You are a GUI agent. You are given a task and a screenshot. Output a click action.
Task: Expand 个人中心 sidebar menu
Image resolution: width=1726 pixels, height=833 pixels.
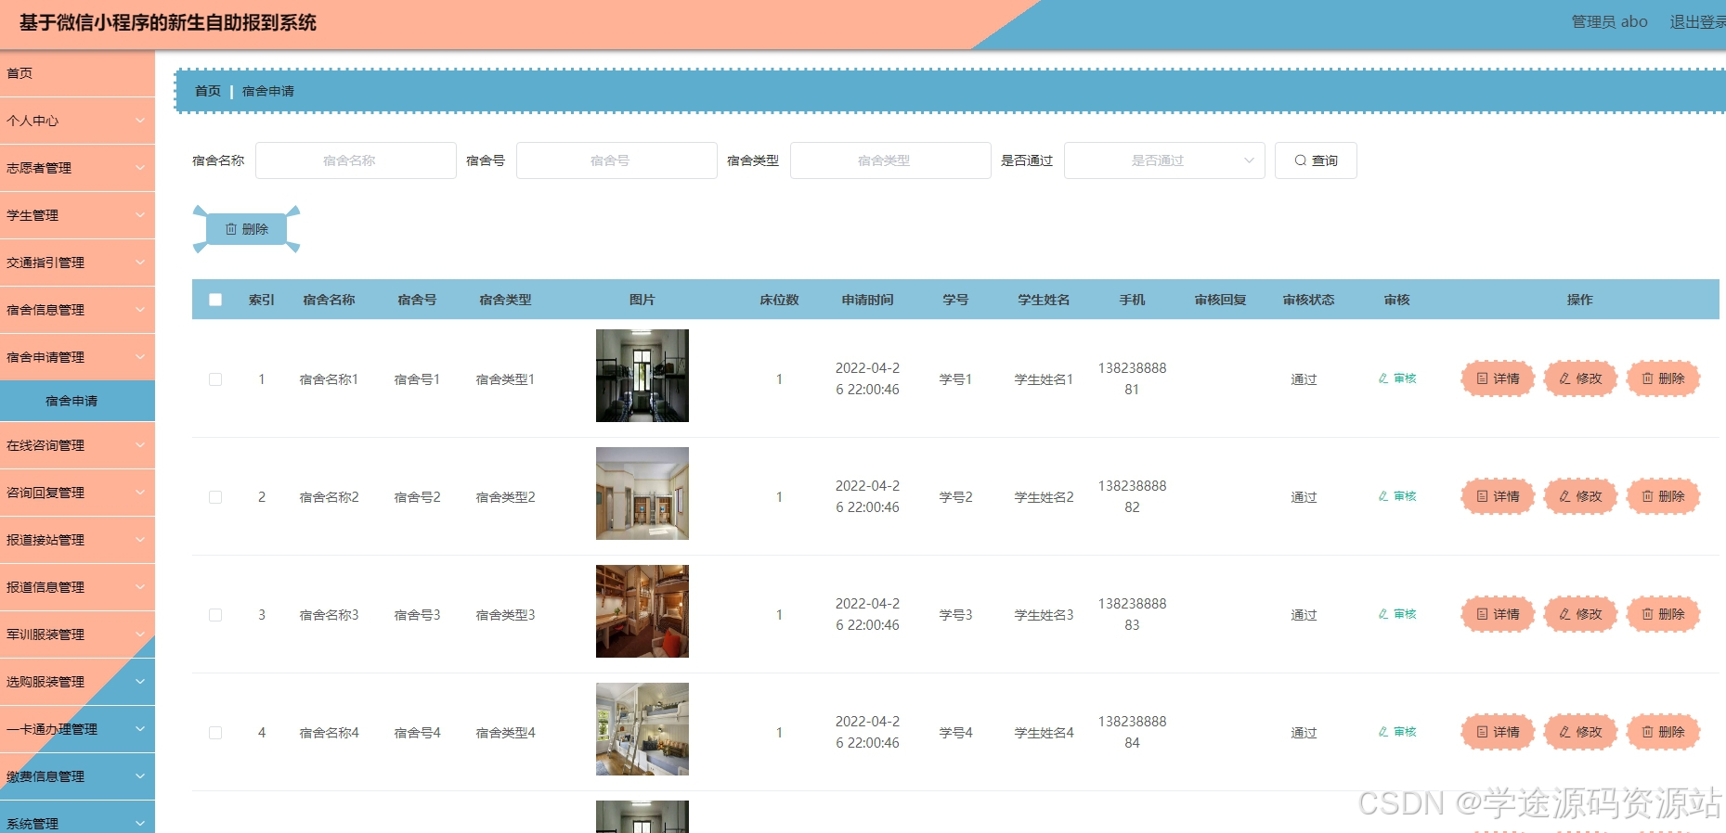click(77, 121)
